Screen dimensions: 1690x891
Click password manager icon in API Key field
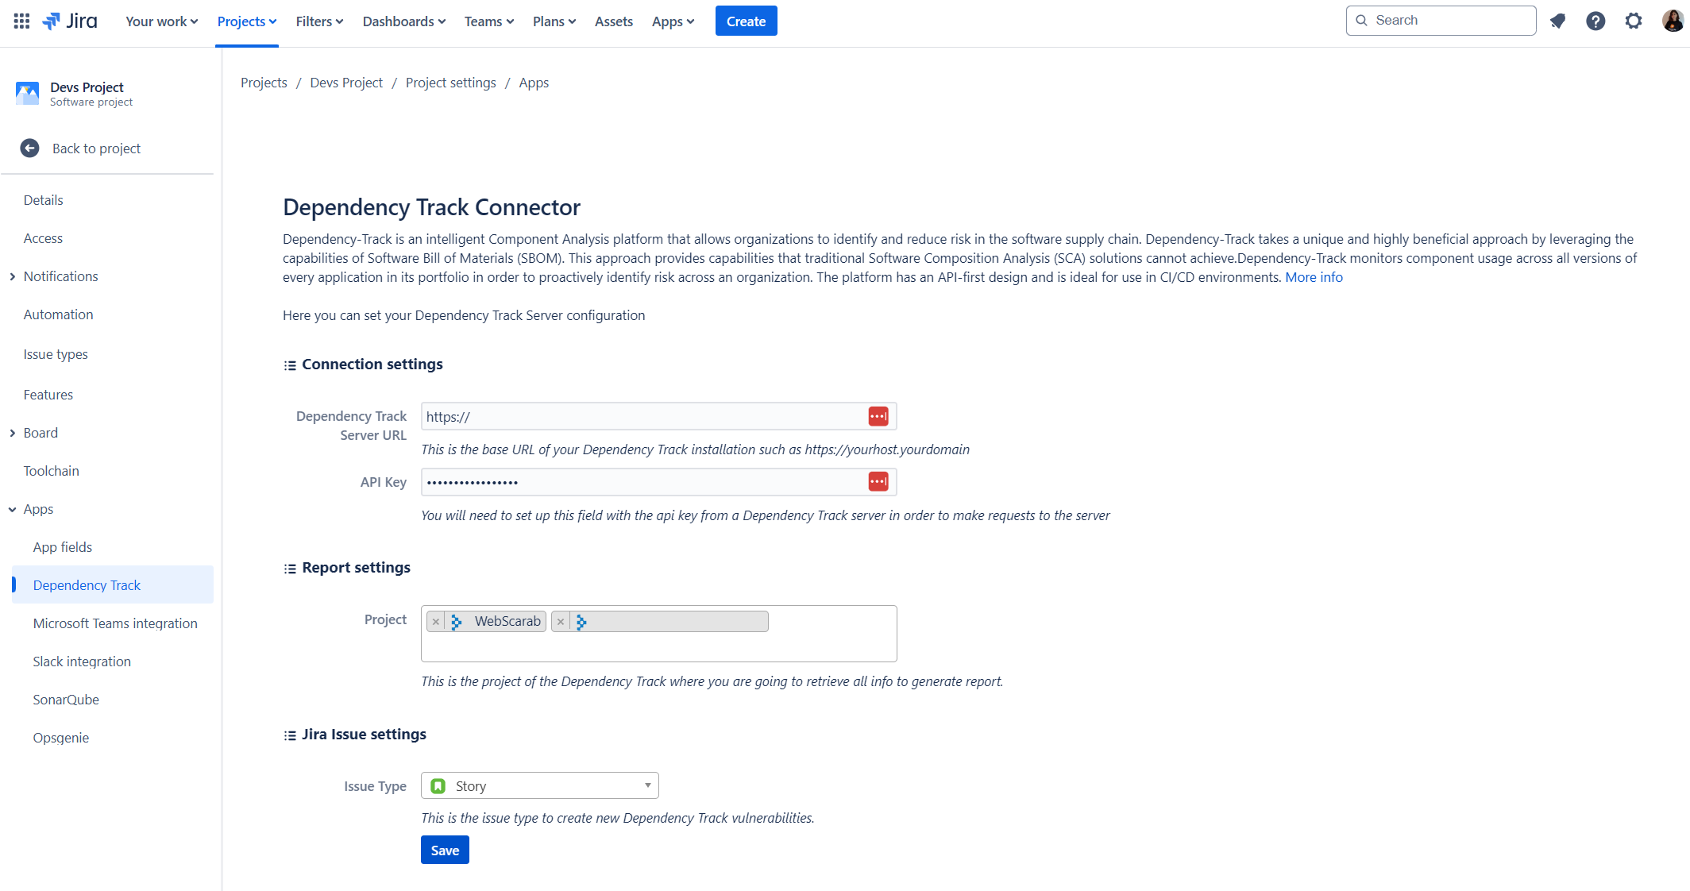878,482
